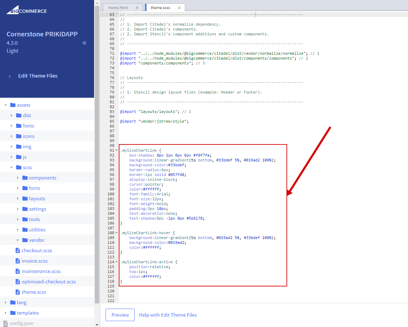Expand the assets fonts folder arrow

click(11, 126)
